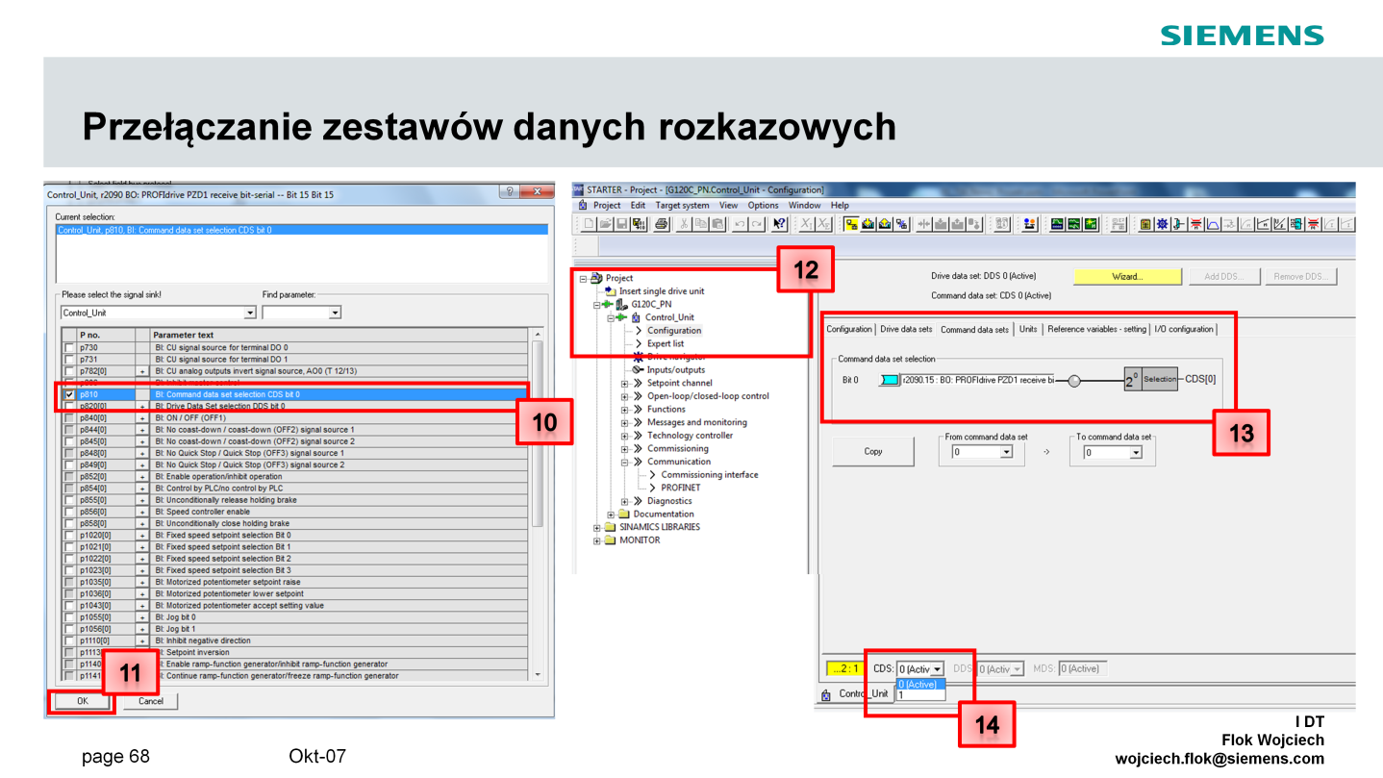Open the From command data set dropdown

1006,452
